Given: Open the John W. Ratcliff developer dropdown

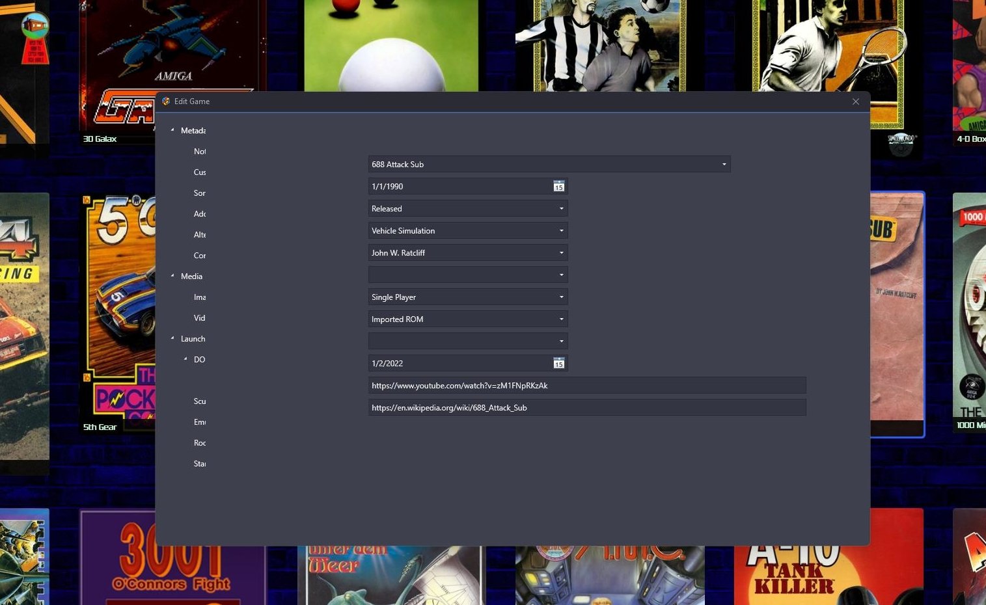Looking at the screenshot, I should click(x=561, y=253).
